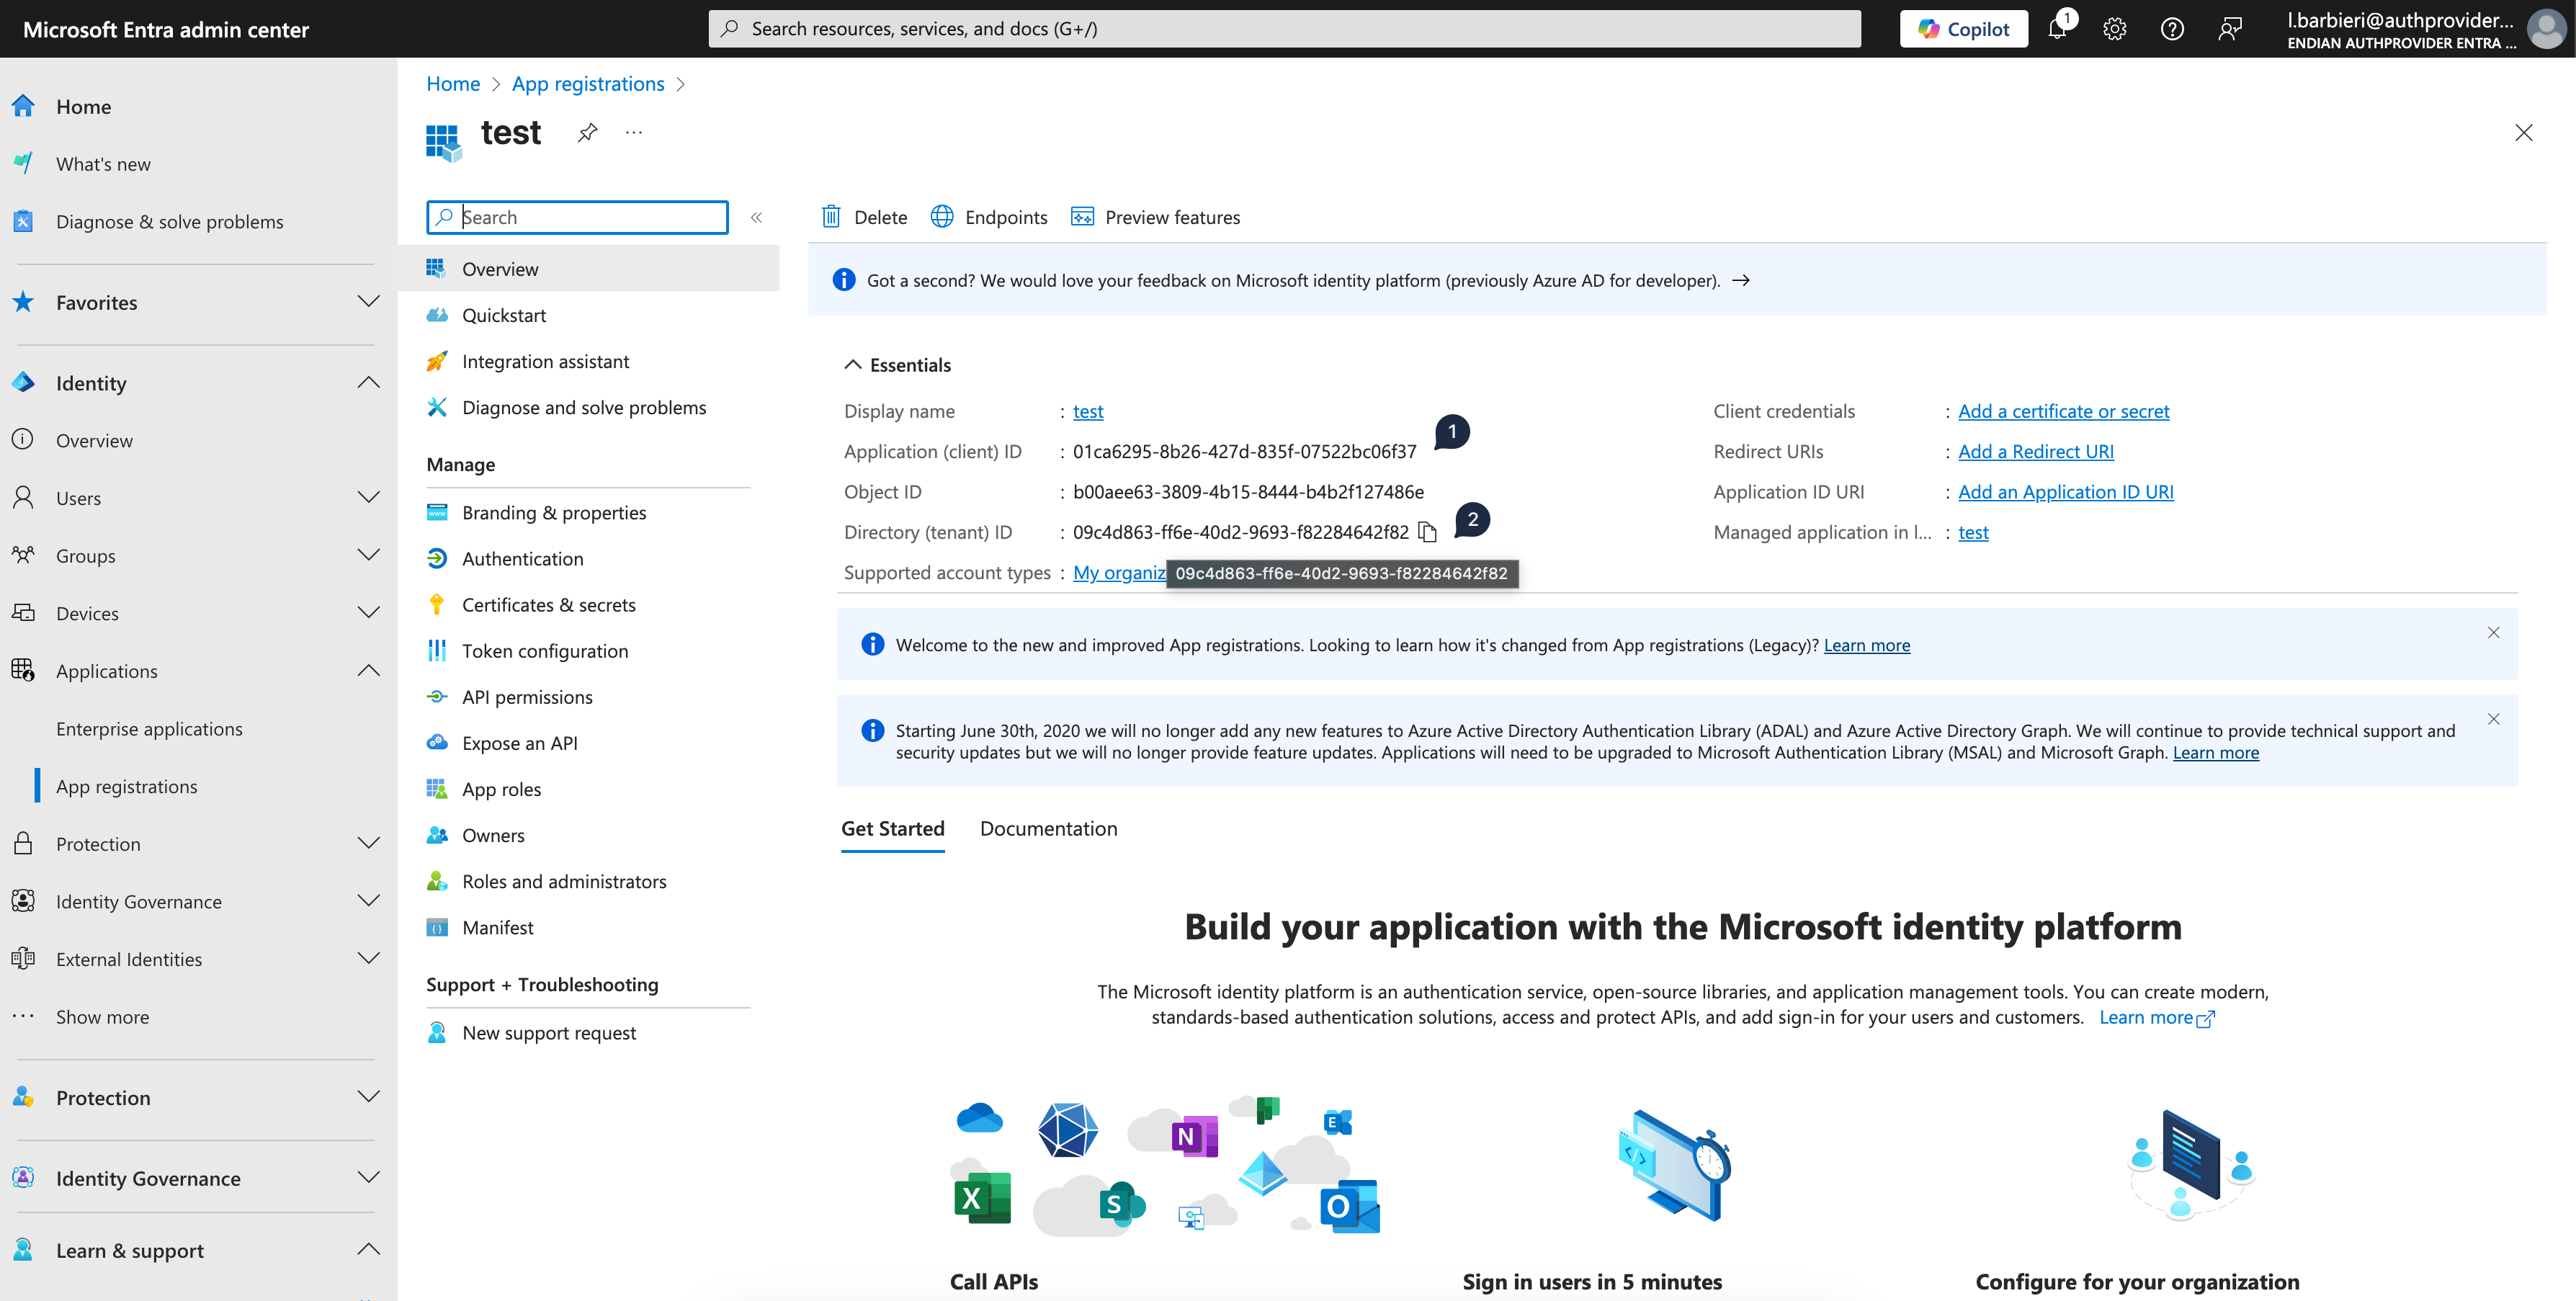Dismiss the ADAL deprecation notice banner

(2493, 719)
